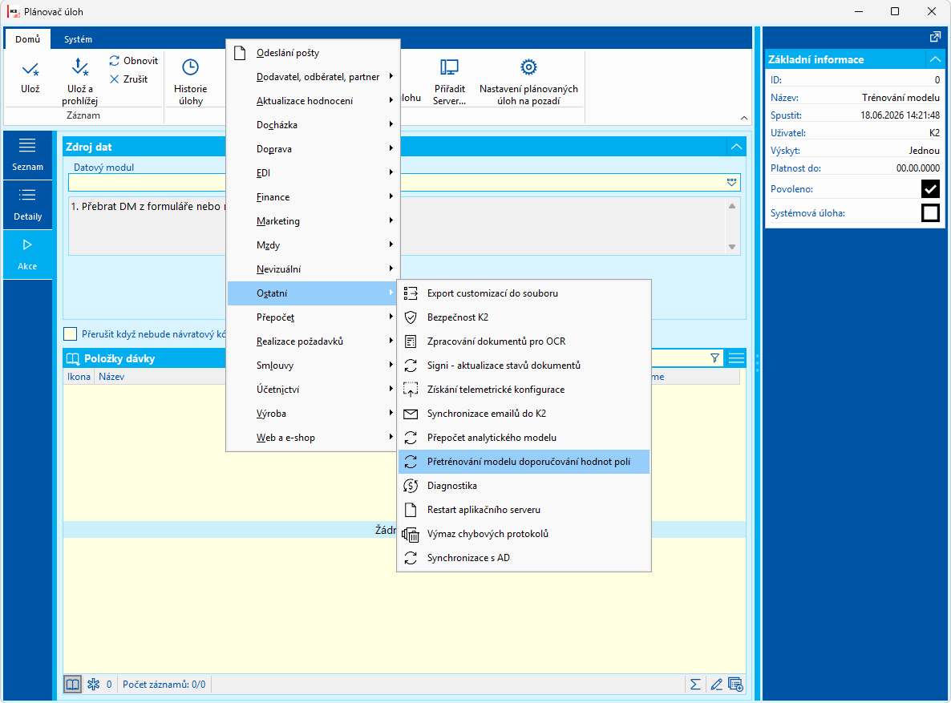
Task: Open Nastavení plánovaných úloh gear icon
Action: [x=528, y=67]
